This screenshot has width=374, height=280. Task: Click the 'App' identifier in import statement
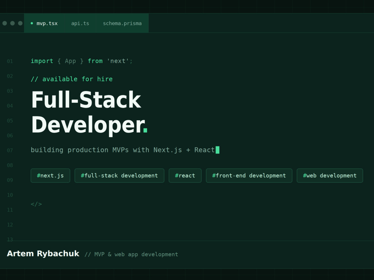click(x=70, y=61)
